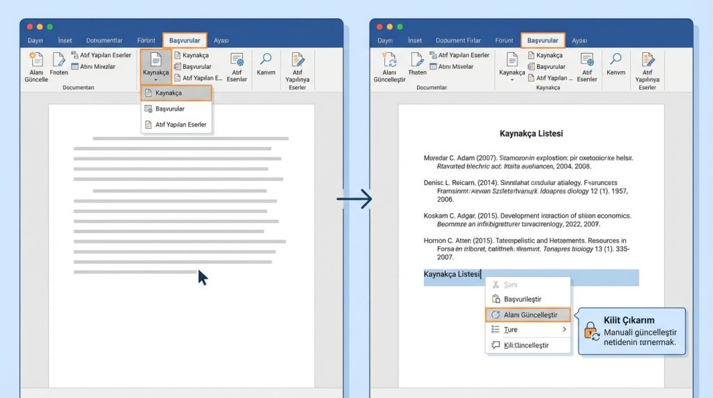Click Başvurular small ribbon item in left window
Image resolution: width=713 pixels, height=398 pixels.
tap(193, 66)
